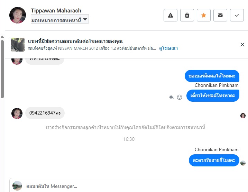
Task: Delete conversation with trash icon
Action: pos(187,15)
